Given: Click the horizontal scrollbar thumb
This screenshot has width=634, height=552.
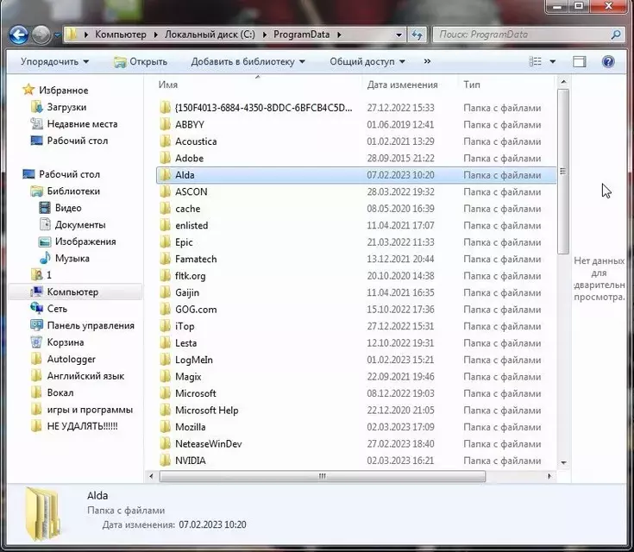Looking at the screenshot, I should tap(323, 476).
